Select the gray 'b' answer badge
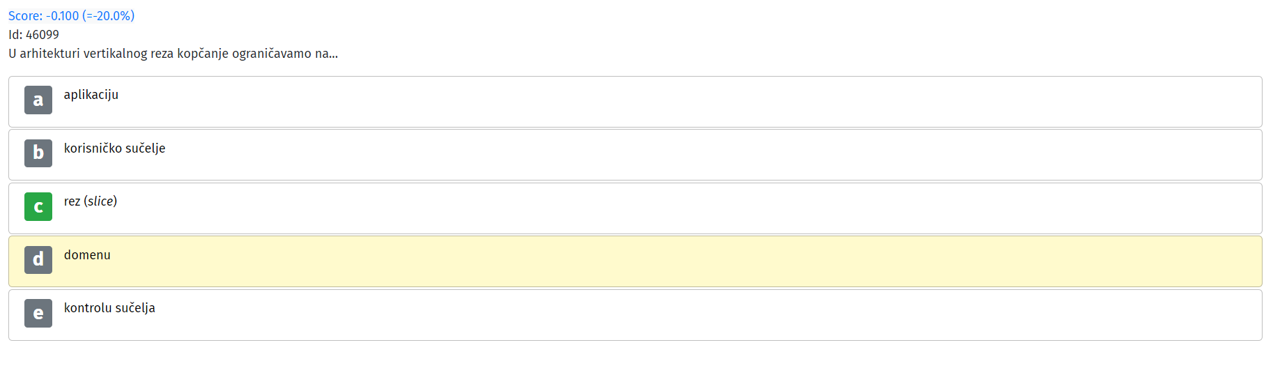This screenshot has width=1273, height=368. point(38,153)
